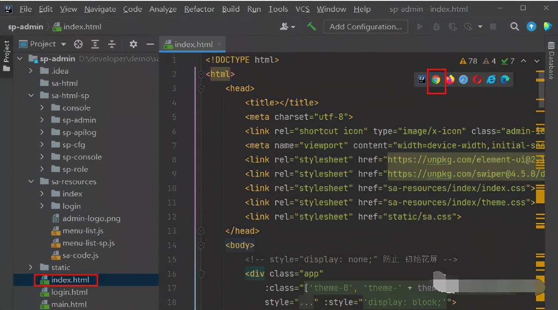Click Add Configuration button
Image resolution: width=558 pixels, height=310 pixels.
point(366,27)
